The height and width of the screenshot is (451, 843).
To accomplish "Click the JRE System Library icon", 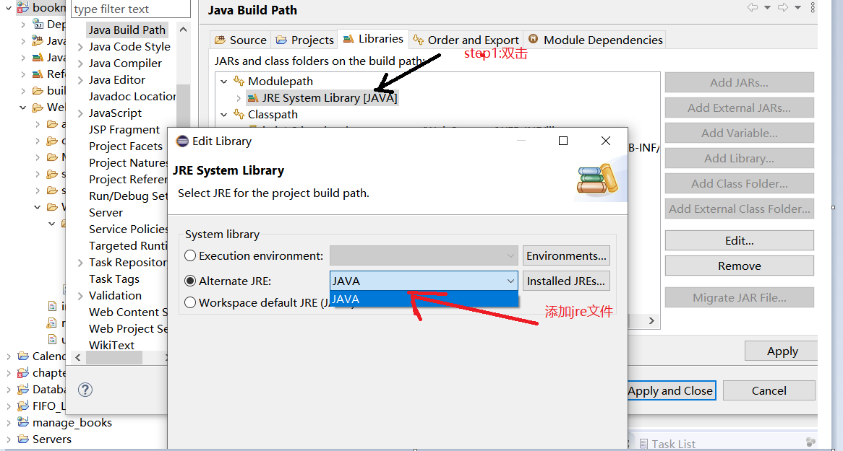I will tap(253, 98).
